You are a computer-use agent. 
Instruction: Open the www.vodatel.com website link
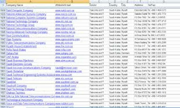click(x=64, y=104)
